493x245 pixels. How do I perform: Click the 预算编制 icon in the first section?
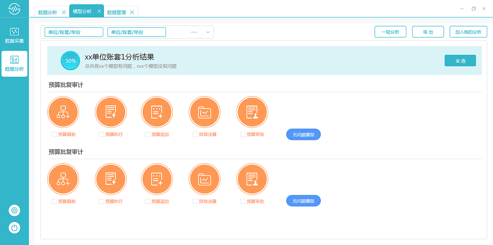pos(63,112)
